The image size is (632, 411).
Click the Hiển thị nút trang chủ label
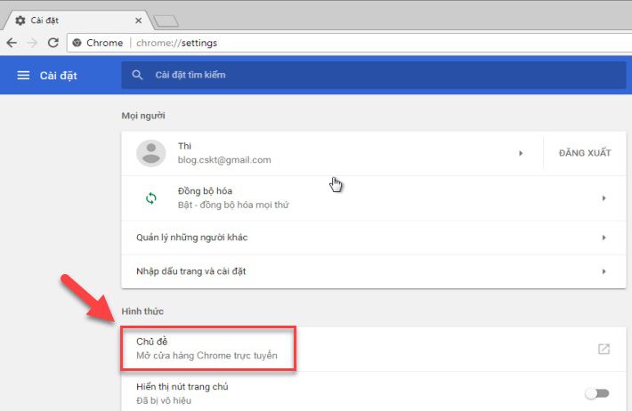(182, 387)
